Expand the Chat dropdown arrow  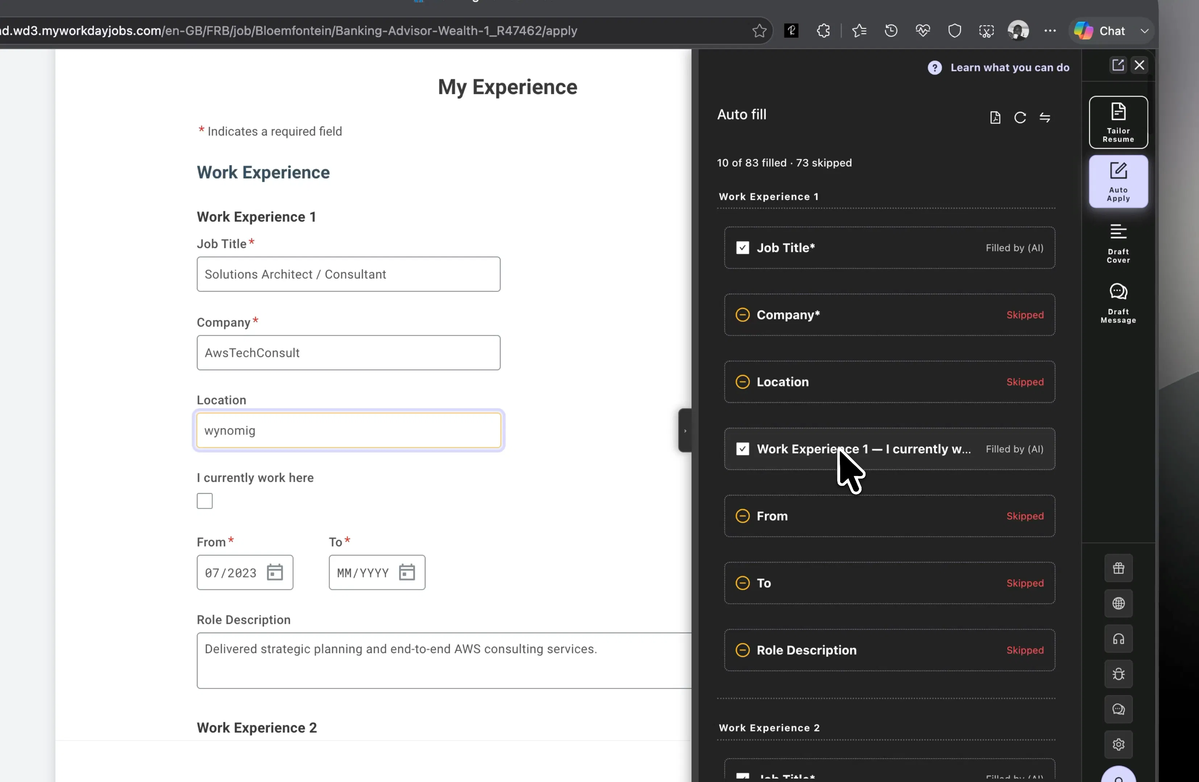1144,31
